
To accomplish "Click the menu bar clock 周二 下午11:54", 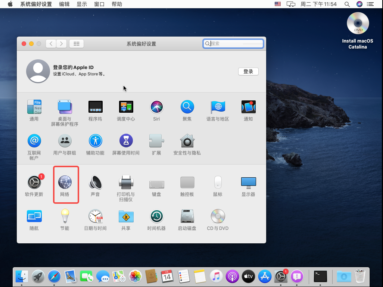I will pos(318,4).
